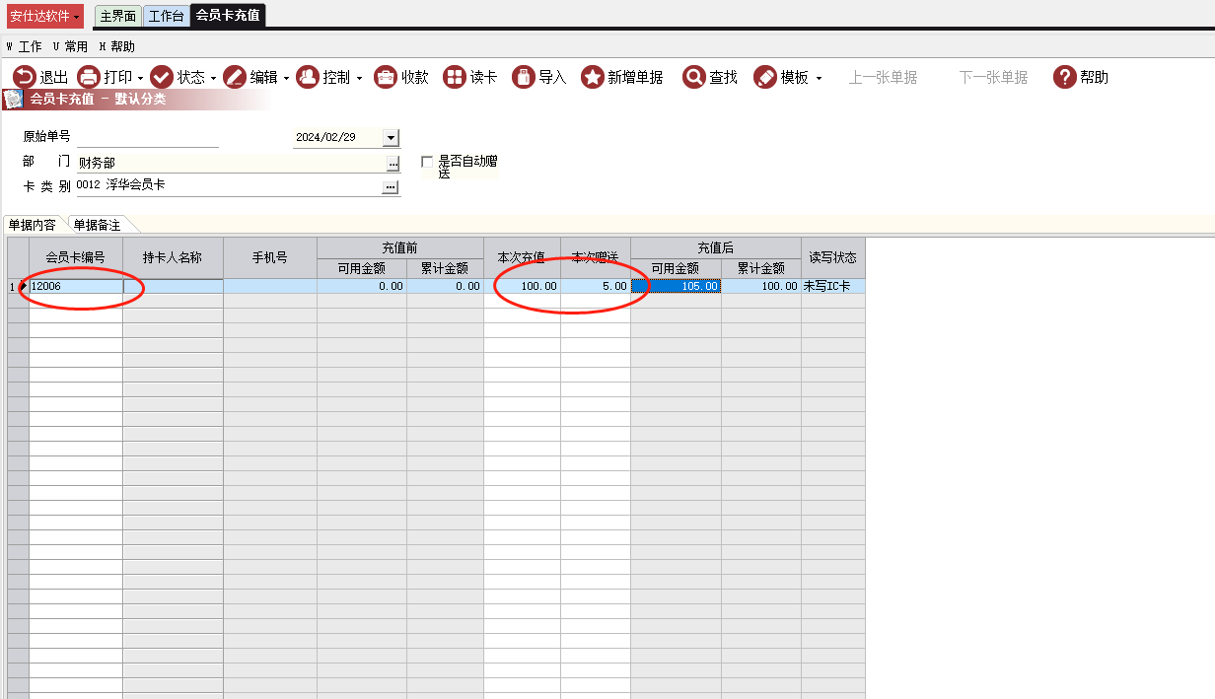Click the 本次充值 column header
Screen dimensions: 1215x699
522,257
